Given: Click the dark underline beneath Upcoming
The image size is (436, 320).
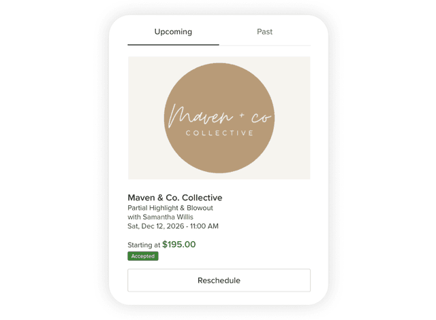Looking at the screenshot, I should pyautogui.click(x=173, y=45).
